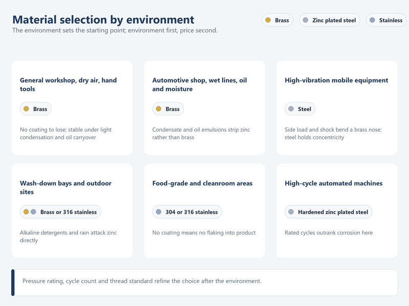Image resolution: width=409 pixels, height=306 pixels.
Task: Open the High-cycle automated machines title
Action: coord(334,183)
